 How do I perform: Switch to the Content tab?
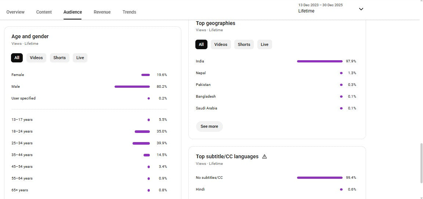pos(44,12)
